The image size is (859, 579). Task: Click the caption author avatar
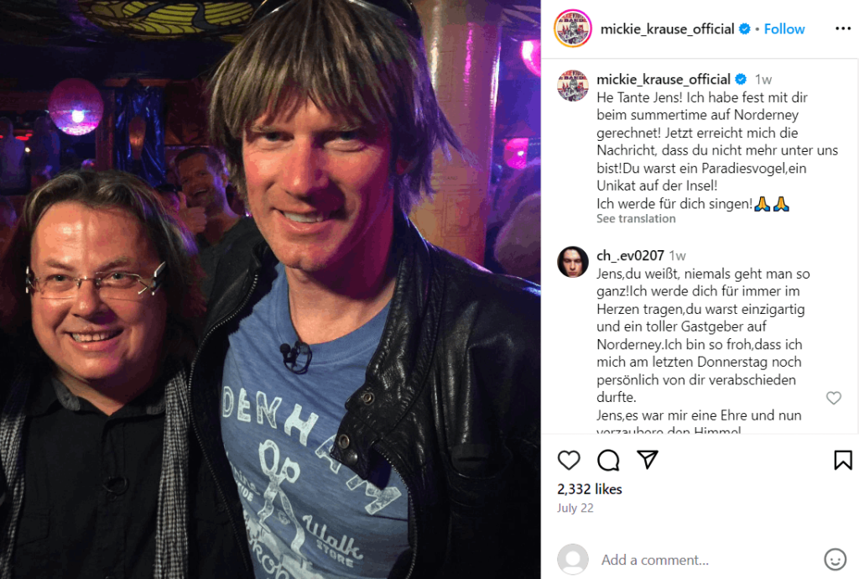pos(572,86)
